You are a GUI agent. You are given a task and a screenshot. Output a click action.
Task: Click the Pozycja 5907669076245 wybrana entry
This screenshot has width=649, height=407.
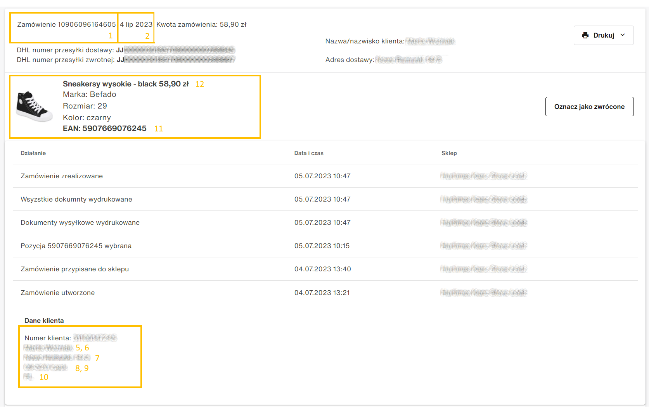pos(76,246)
